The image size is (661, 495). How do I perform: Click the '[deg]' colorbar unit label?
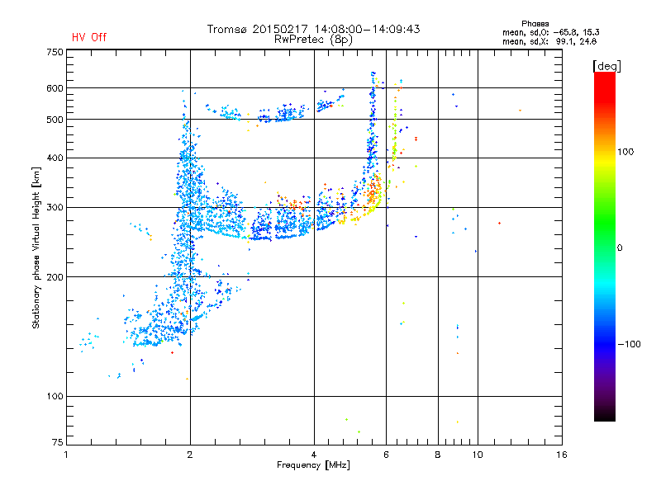tap(606, 66)
